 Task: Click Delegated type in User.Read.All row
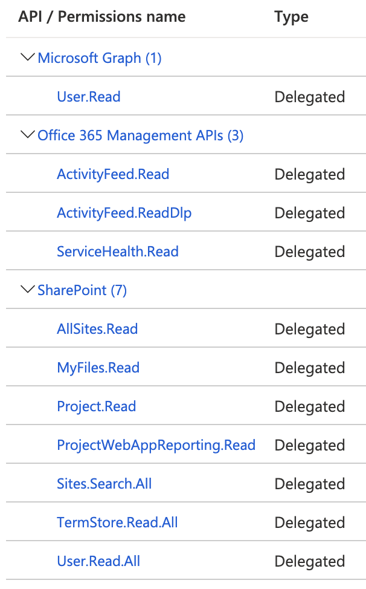tap(310, 562)
